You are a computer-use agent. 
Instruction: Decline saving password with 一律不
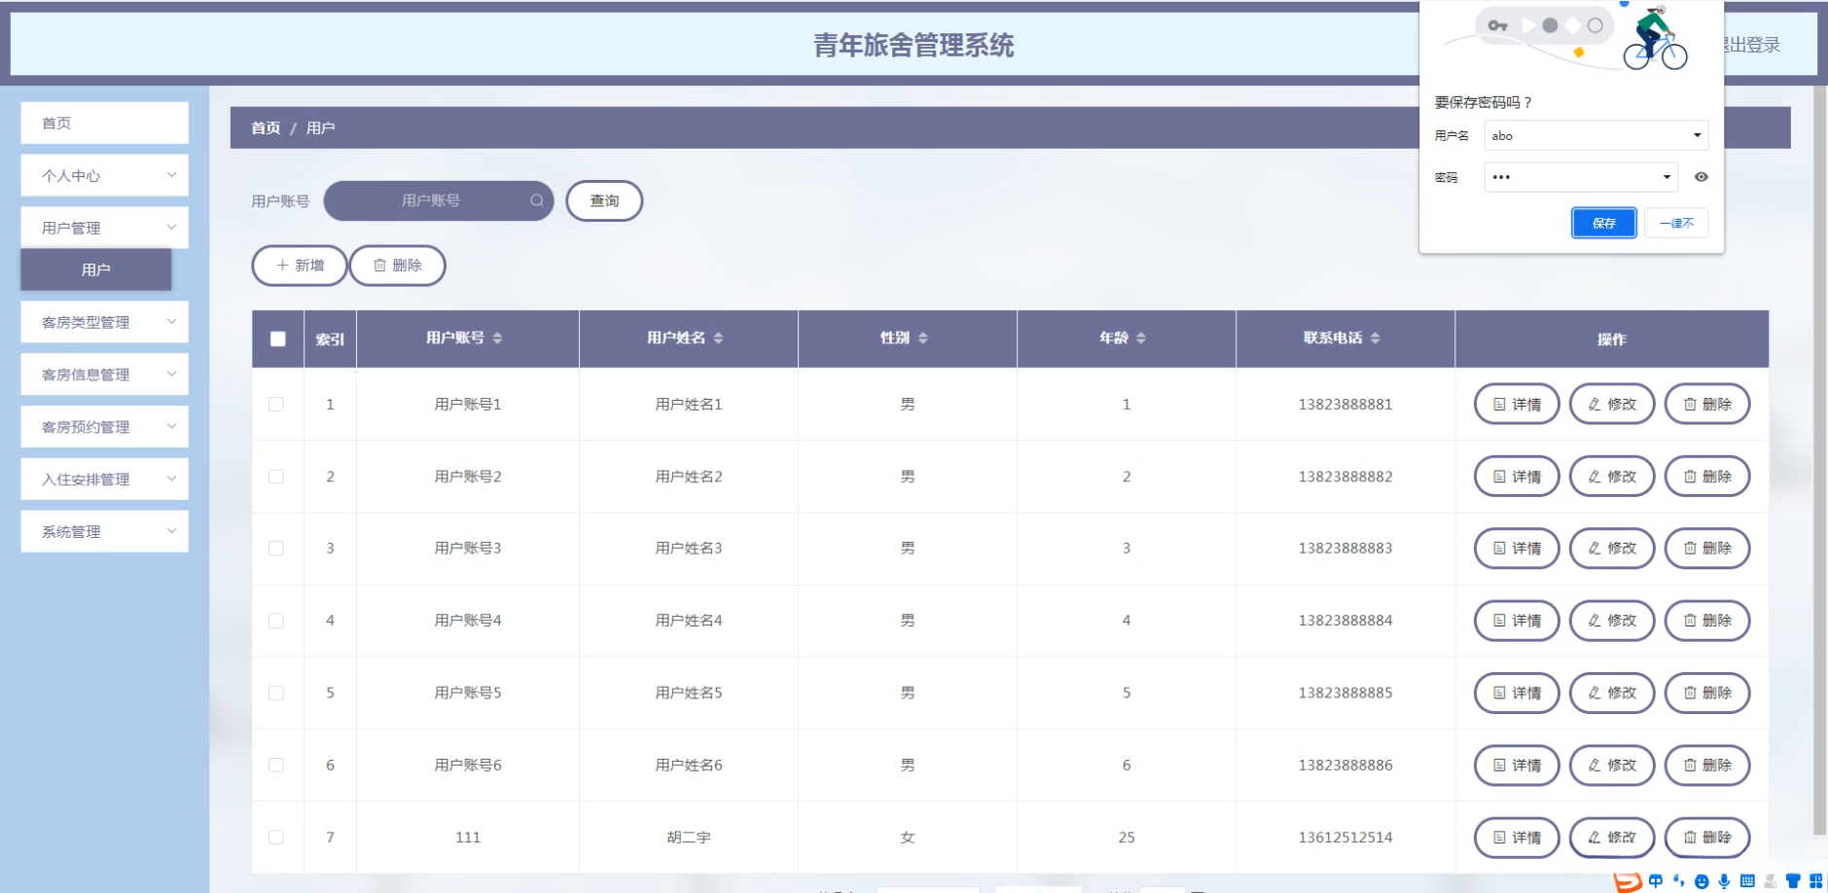click(1676, 223)
